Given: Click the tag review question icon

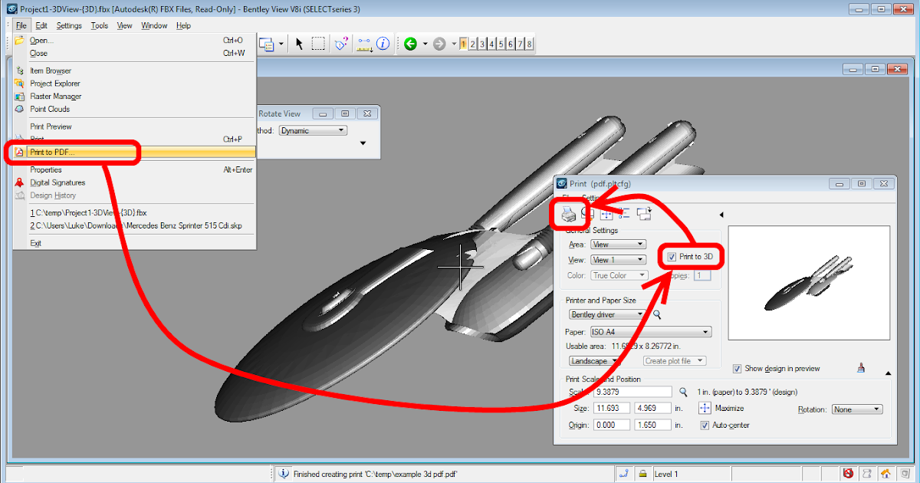Looking at the screenshot, I should [342, 44].
